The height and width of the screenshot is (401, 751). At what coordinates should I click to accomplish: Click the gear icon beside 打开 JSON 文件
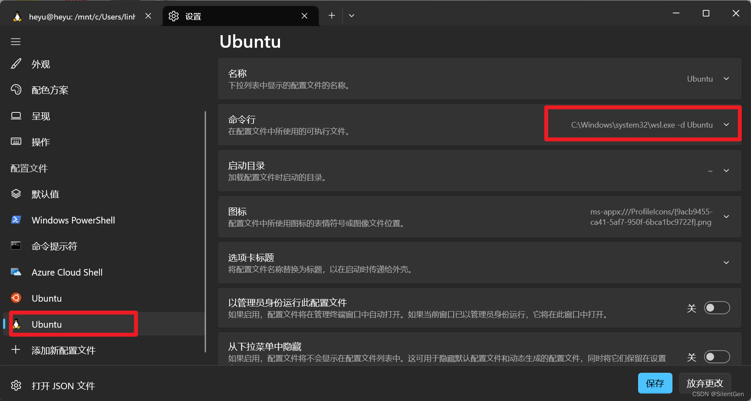(x=16, y=385)
